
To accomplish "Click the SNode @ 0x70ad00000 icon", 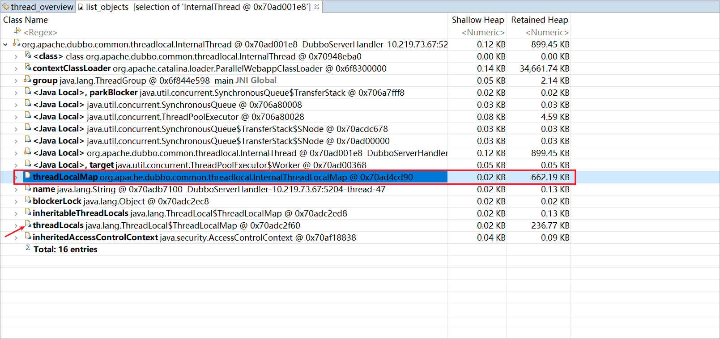I will click(28, 140).
